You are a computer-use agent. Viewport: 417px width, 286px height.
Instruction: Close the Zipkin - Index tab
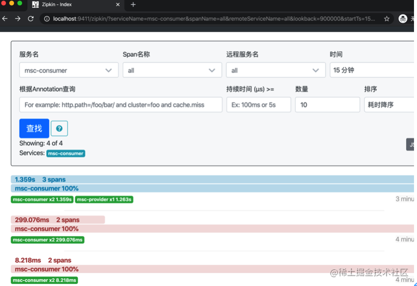[118, 4]
